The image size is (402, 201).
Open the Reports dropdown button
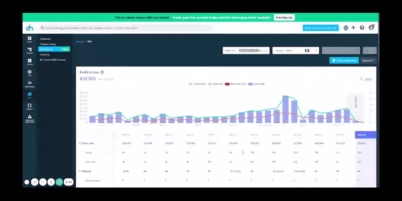point(368,61)
